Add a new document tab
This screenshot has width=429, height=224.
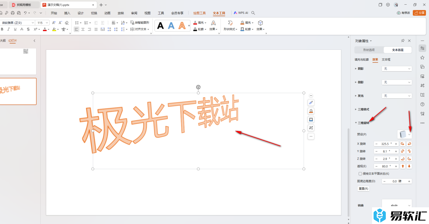click(101, 5)
